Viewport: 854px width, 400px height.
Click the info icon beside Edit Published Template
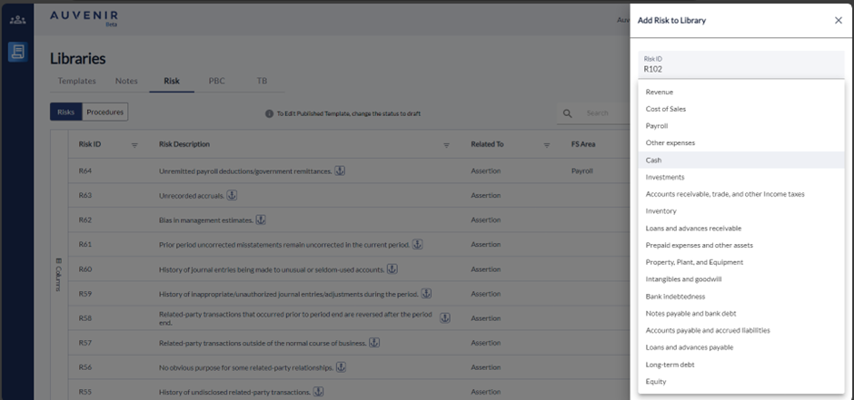click(269, 113)
